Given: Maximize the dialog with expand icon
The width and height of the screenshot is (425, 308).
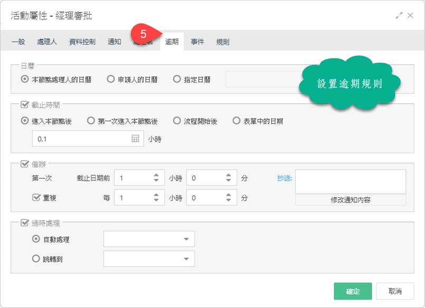Looking at the screenshot, I should (x=399, y=15).
